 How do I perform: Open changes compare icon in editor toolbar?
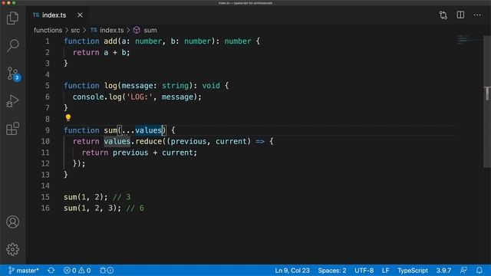(x=443, y=15)
